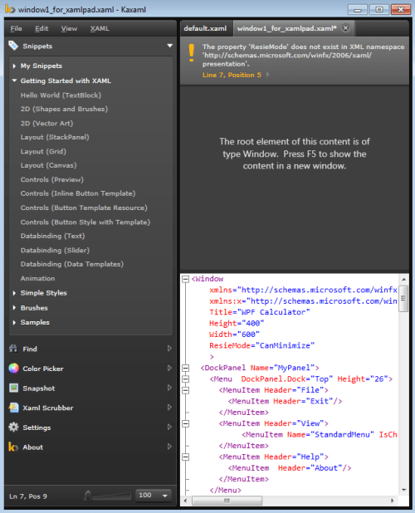This screenshot has height=513, width=415.
Task: Expand the My Snippets group
Action: point(14,66)
